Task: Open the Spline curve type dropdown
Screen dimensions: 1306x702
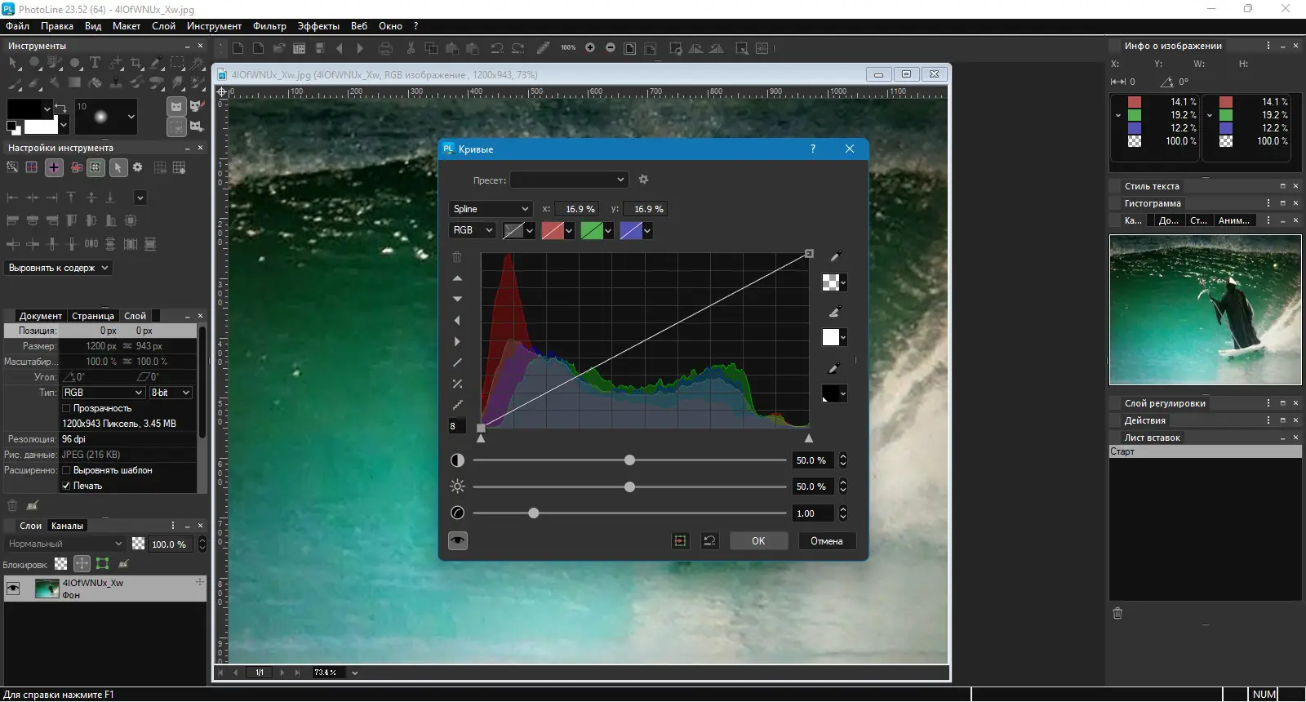Action: 491,209
